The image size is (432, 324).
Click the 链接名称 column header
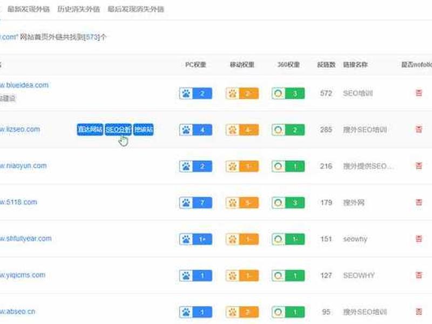[355, 65]
